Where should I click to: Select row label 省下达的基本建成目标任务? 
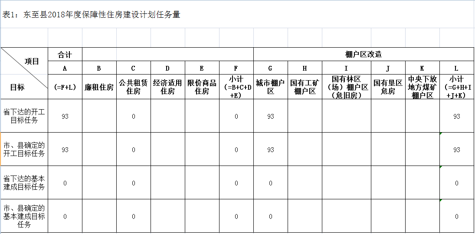pyautogui.click(x=24, y=183)
